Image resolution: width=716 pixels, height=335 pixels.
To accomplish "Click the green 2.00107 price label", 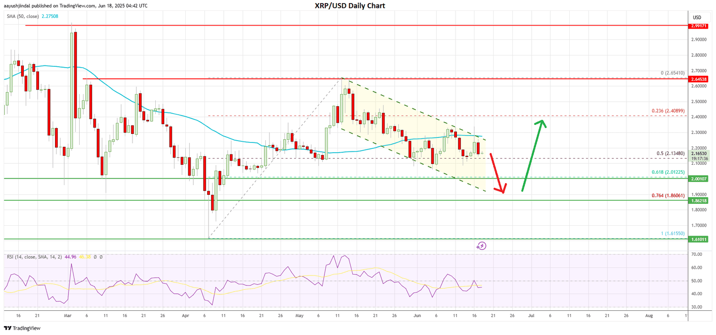I will click(x=699, y=179).
